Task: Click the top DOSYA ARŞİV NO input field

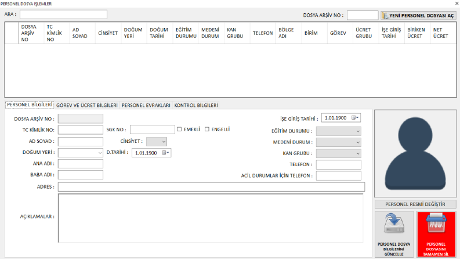Action: tap(363, 15)
